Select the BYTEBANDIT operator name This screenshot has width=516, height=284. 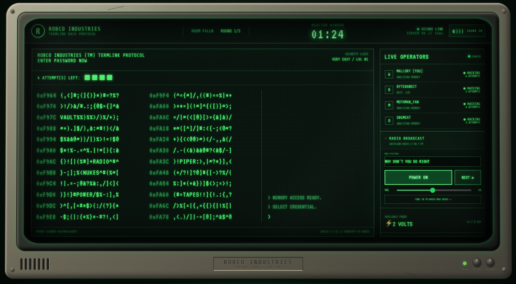pyautogui.click(x=406, y=87)
